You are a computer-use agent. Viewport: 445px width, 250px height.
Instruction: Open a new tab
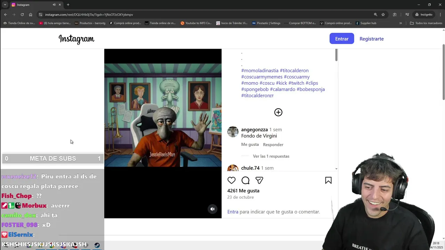point(68,5)
